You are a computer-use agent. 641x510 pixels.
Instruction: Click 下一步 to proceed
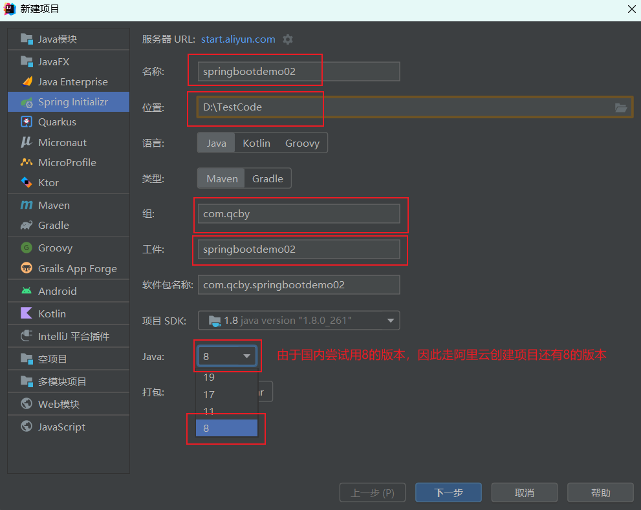448,493
